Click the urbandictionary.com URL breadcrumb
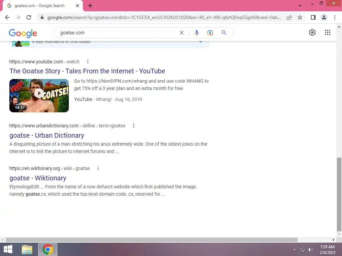This screenshot has width=342, height=256. [67, 126]
